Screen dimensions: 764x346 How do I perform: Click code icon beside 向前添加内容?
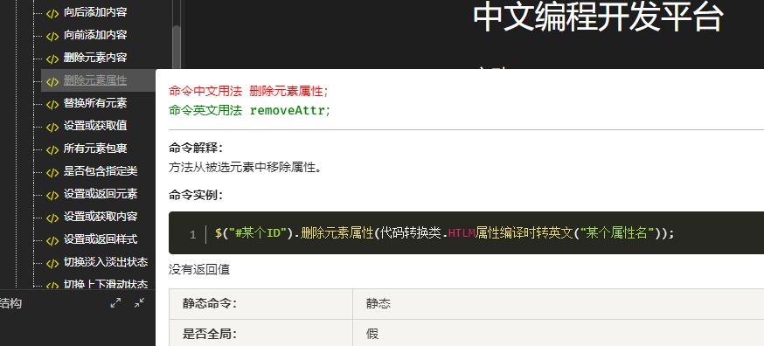(52, 36)
